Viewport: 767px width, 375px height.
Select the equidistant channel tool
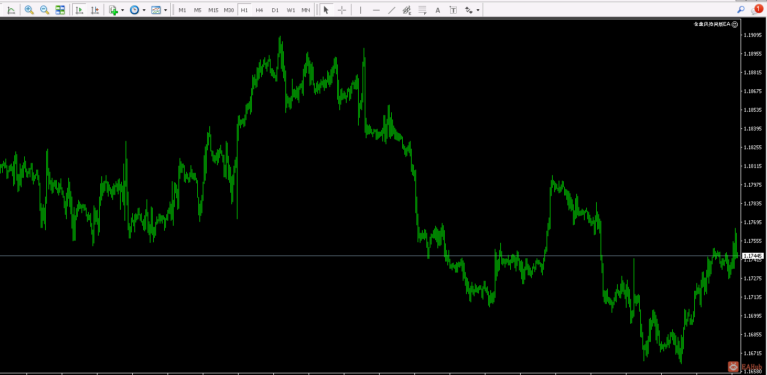pyautogui.click(x=407, y=10)
